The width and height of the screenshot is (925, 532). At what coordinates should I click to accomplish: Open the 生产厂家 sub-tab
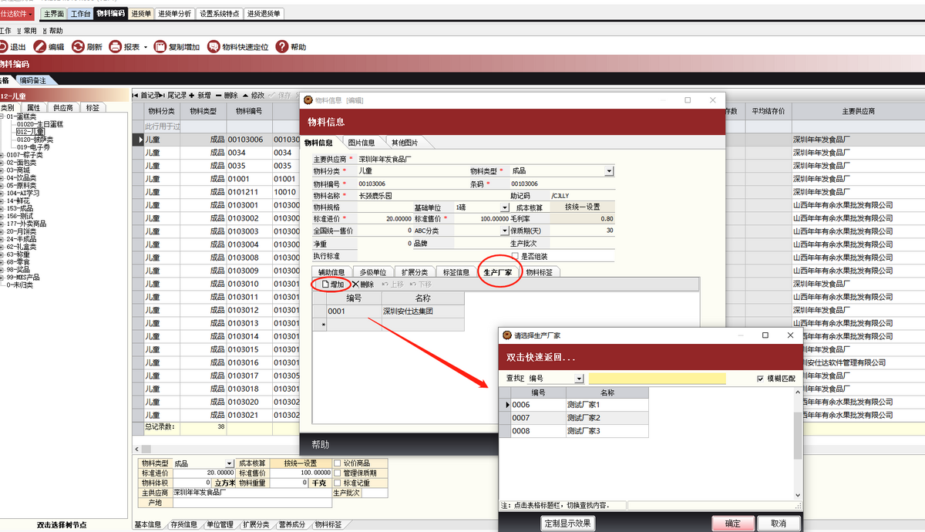click(x=498, y=271)
